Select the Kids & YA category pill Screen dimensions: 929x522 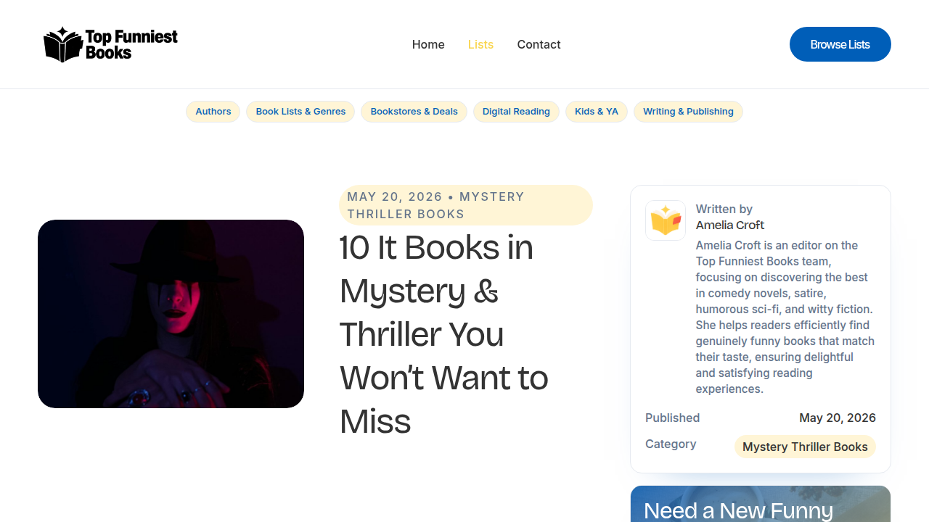click(597, 112)
